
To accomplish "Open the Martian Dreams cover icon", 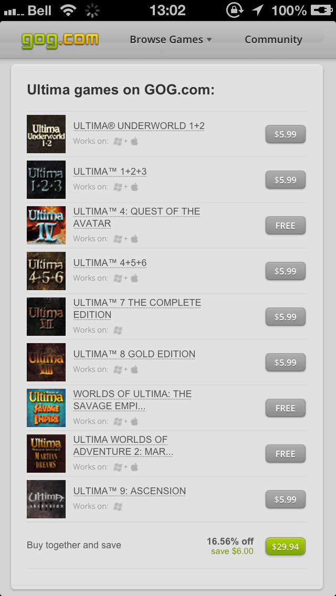I will coord(46,453).
